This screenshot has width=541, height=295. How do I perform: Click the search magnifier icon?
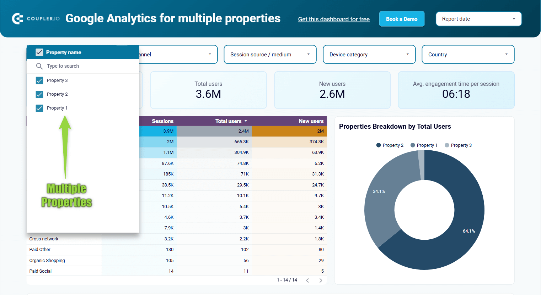[39, 66]
